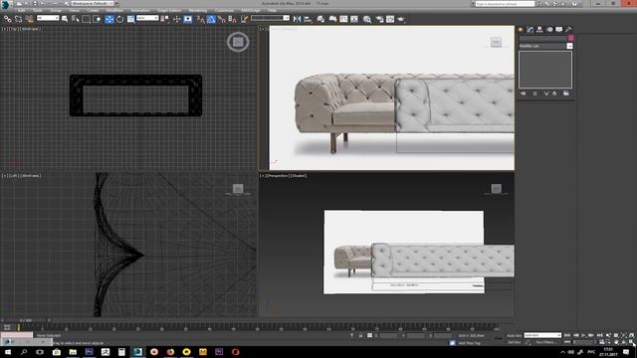Activate the Select and Scale tool
The height and width of the screenshot is (358, 637).
pos(130,19)
